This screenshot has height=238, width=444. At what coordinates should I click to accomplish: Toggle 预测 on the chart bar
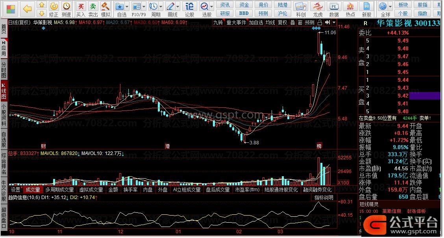coord(310,22)
